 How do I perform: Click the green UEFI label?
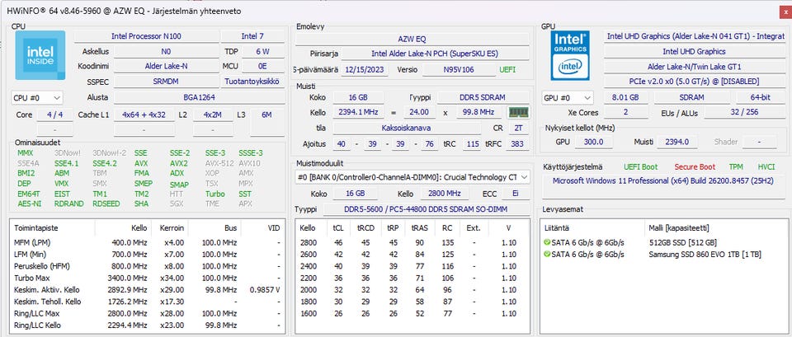point(507,69)
